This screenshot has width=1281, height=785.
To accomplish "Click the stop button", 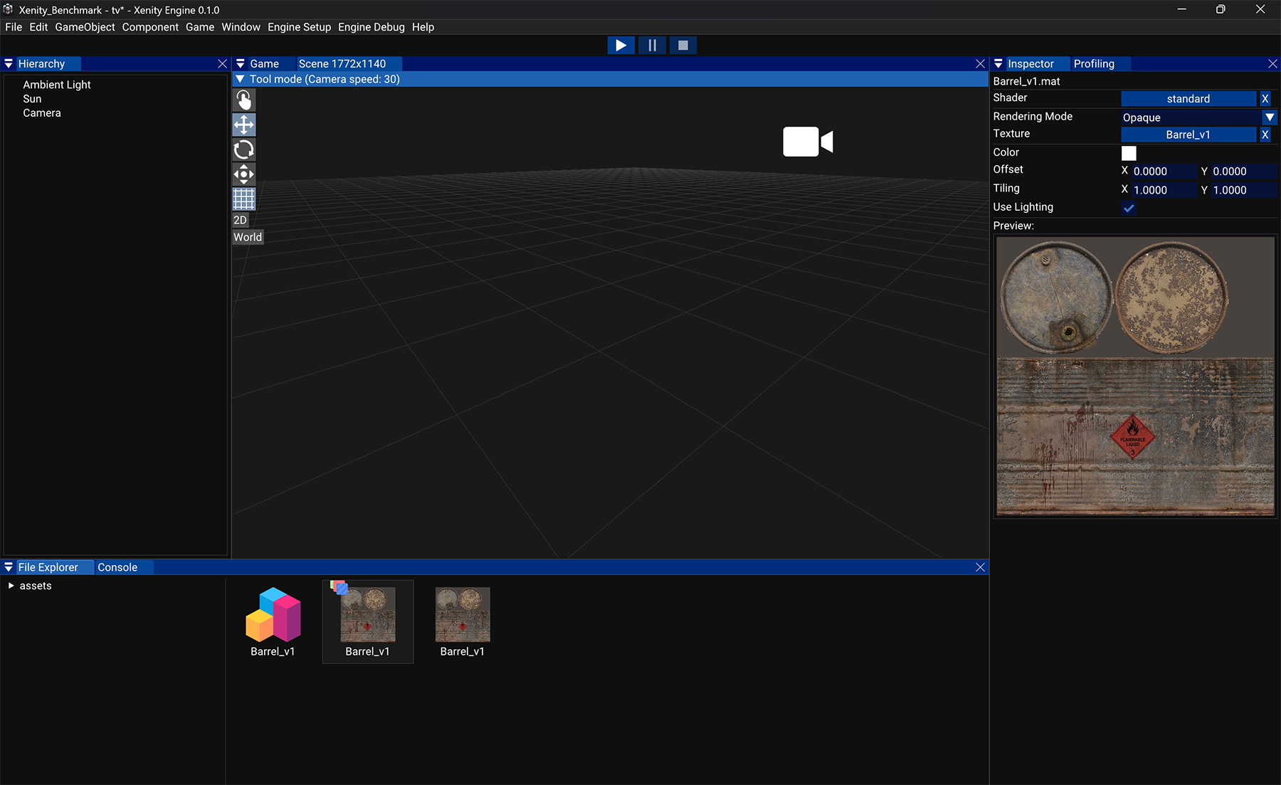I will coord(683,46).
